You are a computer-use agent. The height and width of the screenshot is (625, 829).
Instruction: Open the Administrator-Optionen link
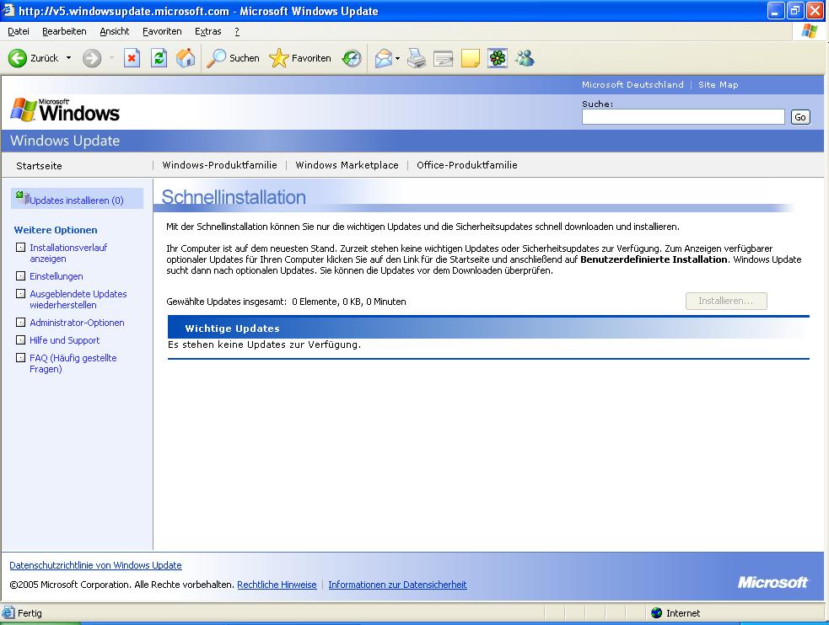tap(77, 323)
